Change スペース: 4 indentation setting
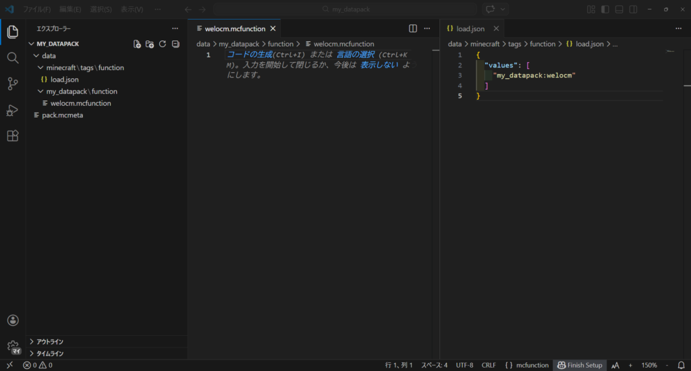 pyautogui.click(x=434, y=366)
